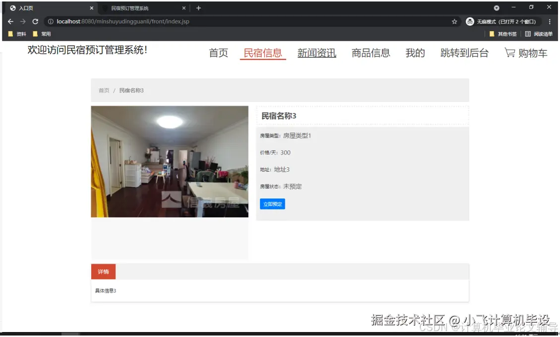
Task: Click 首页 in the breadcrumb trail
Action: pos(103,91)
